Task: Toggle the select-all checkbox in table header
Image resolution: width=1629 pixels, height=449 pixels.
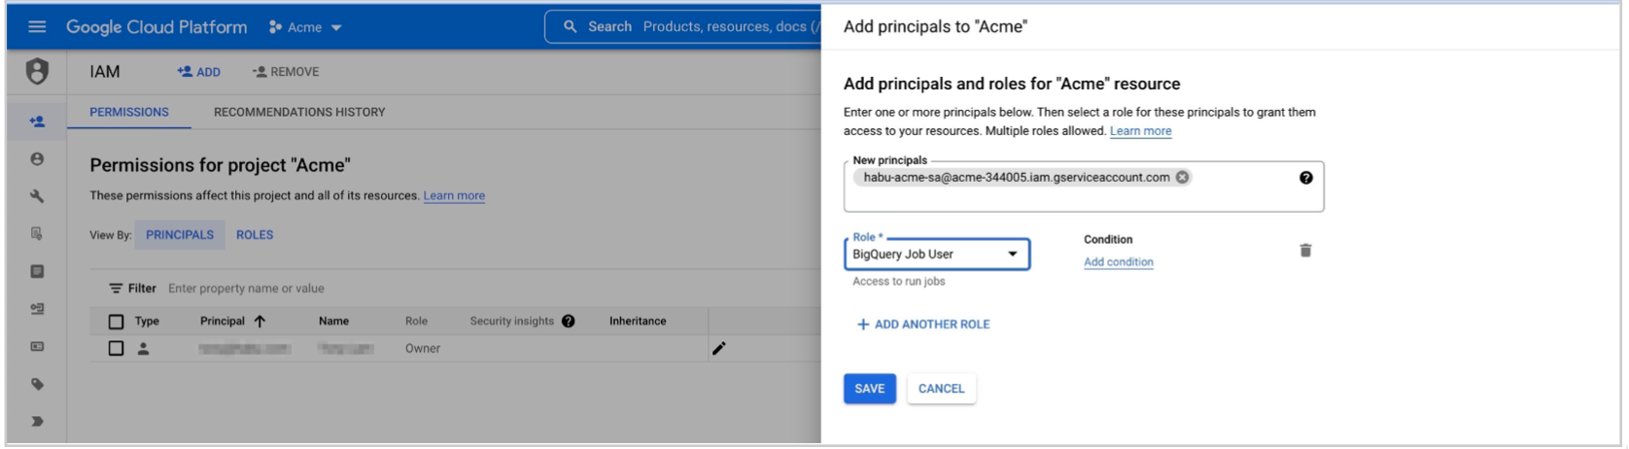Action: [116, 322]
